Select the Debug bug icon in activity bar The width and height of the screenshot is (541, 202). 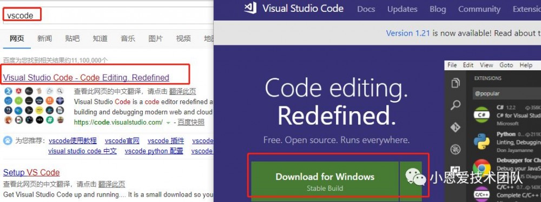tap(456, 150)
